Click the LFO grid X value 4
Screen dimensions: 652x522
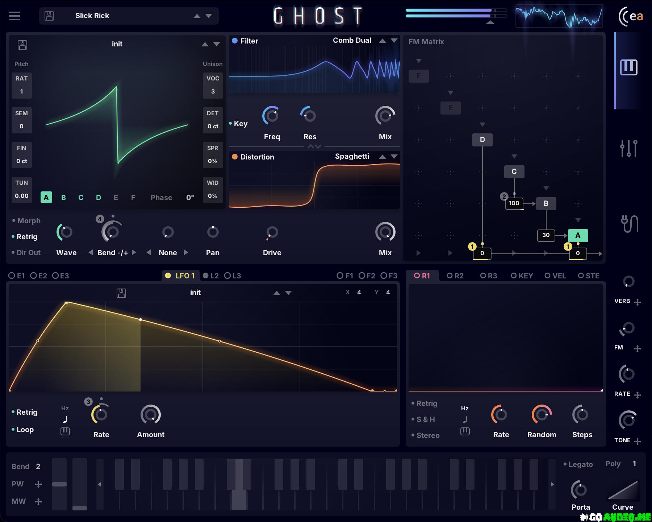point(359,293)
